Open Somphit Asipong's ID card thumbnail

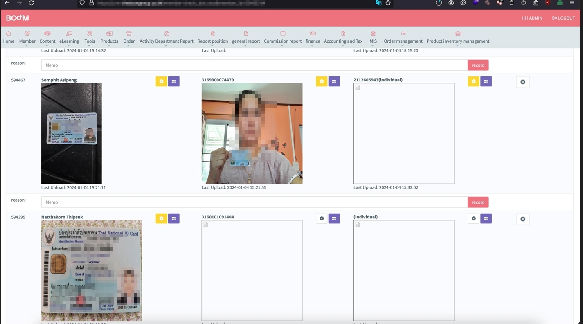click(71, 133)
